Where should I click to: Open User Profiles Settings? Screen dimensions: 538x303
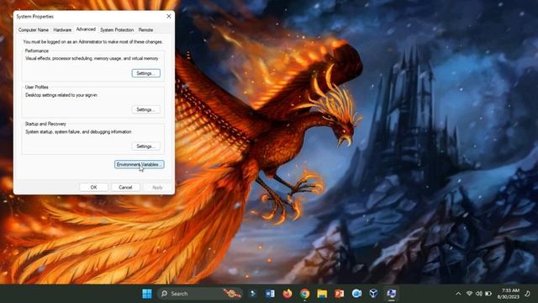click(x=145, y=109)
